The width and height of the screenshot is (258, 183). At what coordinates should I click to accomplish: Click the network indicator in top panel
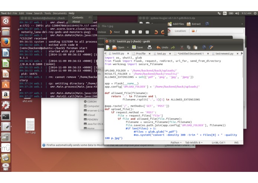click(x=219, y=13)
